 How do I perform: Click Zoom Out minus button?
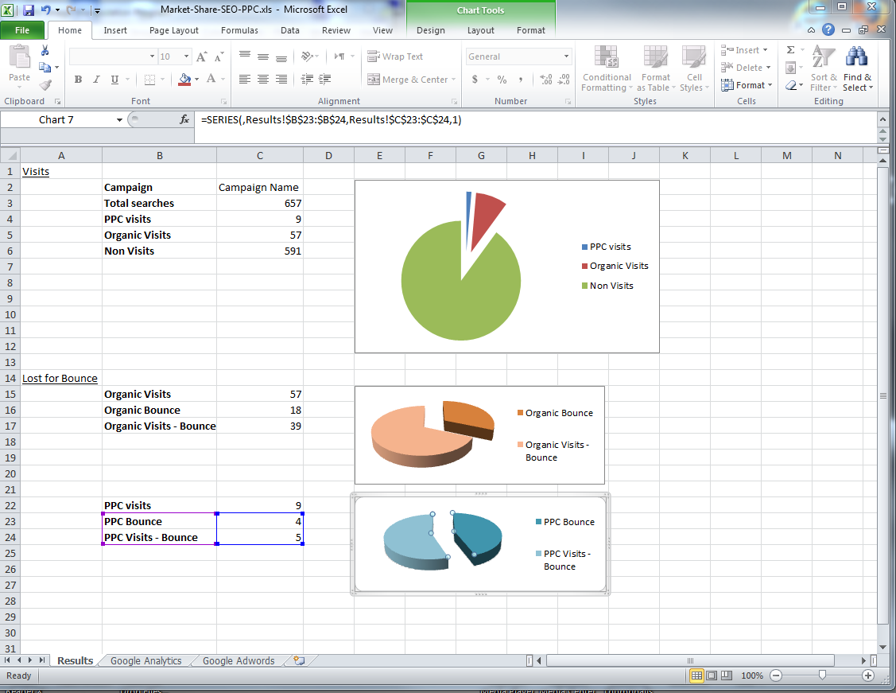[776, 675]
